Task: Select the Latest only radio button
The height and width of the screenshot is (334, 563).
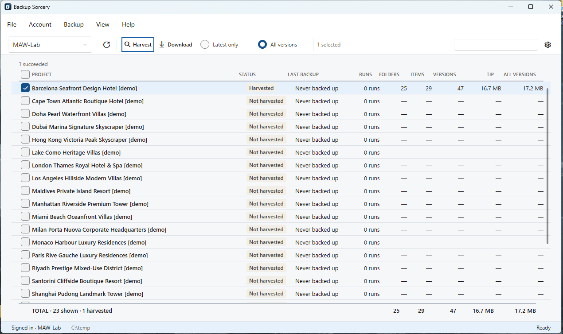Action: pyautogui.click(x=205, y=45)
